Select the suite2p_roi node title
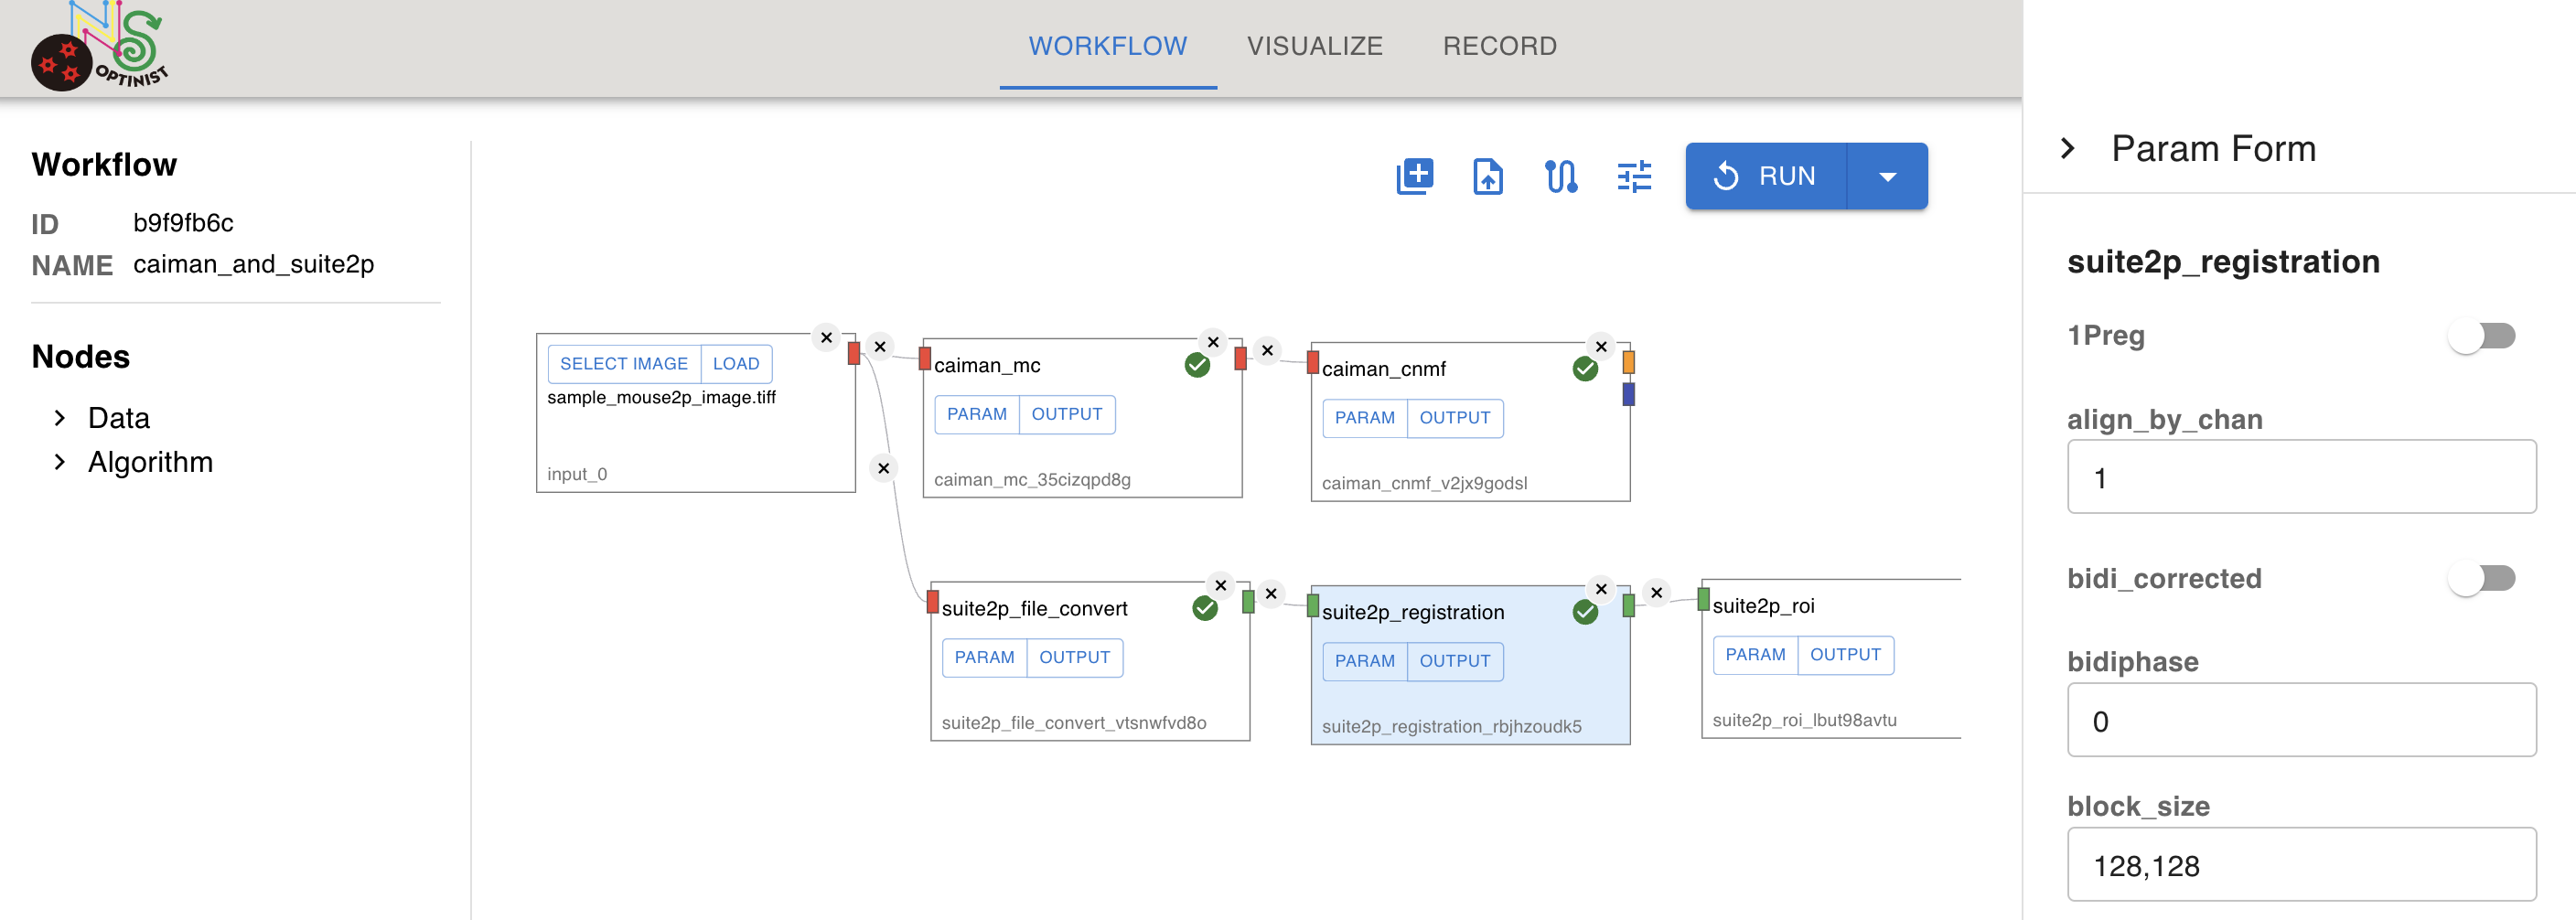 tap(1763, 606)
